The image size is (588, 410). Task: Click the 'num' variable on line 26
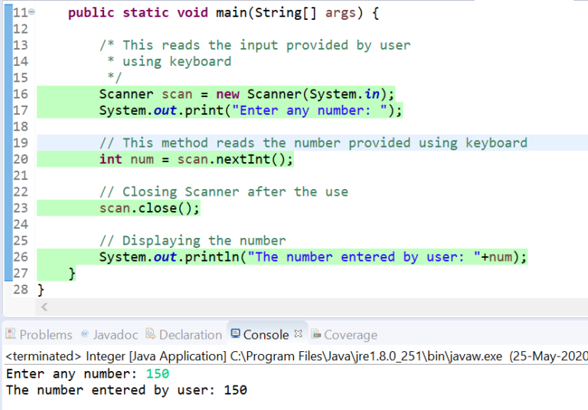pos(501,257)
